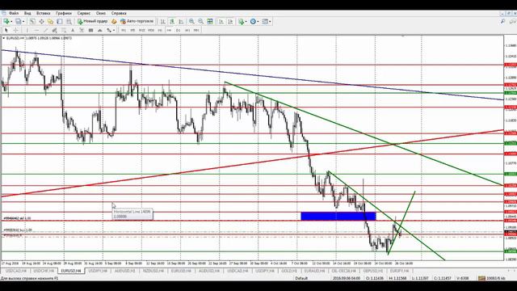
Task: Expand the Arrows objects dropdown
Action: 114,30
